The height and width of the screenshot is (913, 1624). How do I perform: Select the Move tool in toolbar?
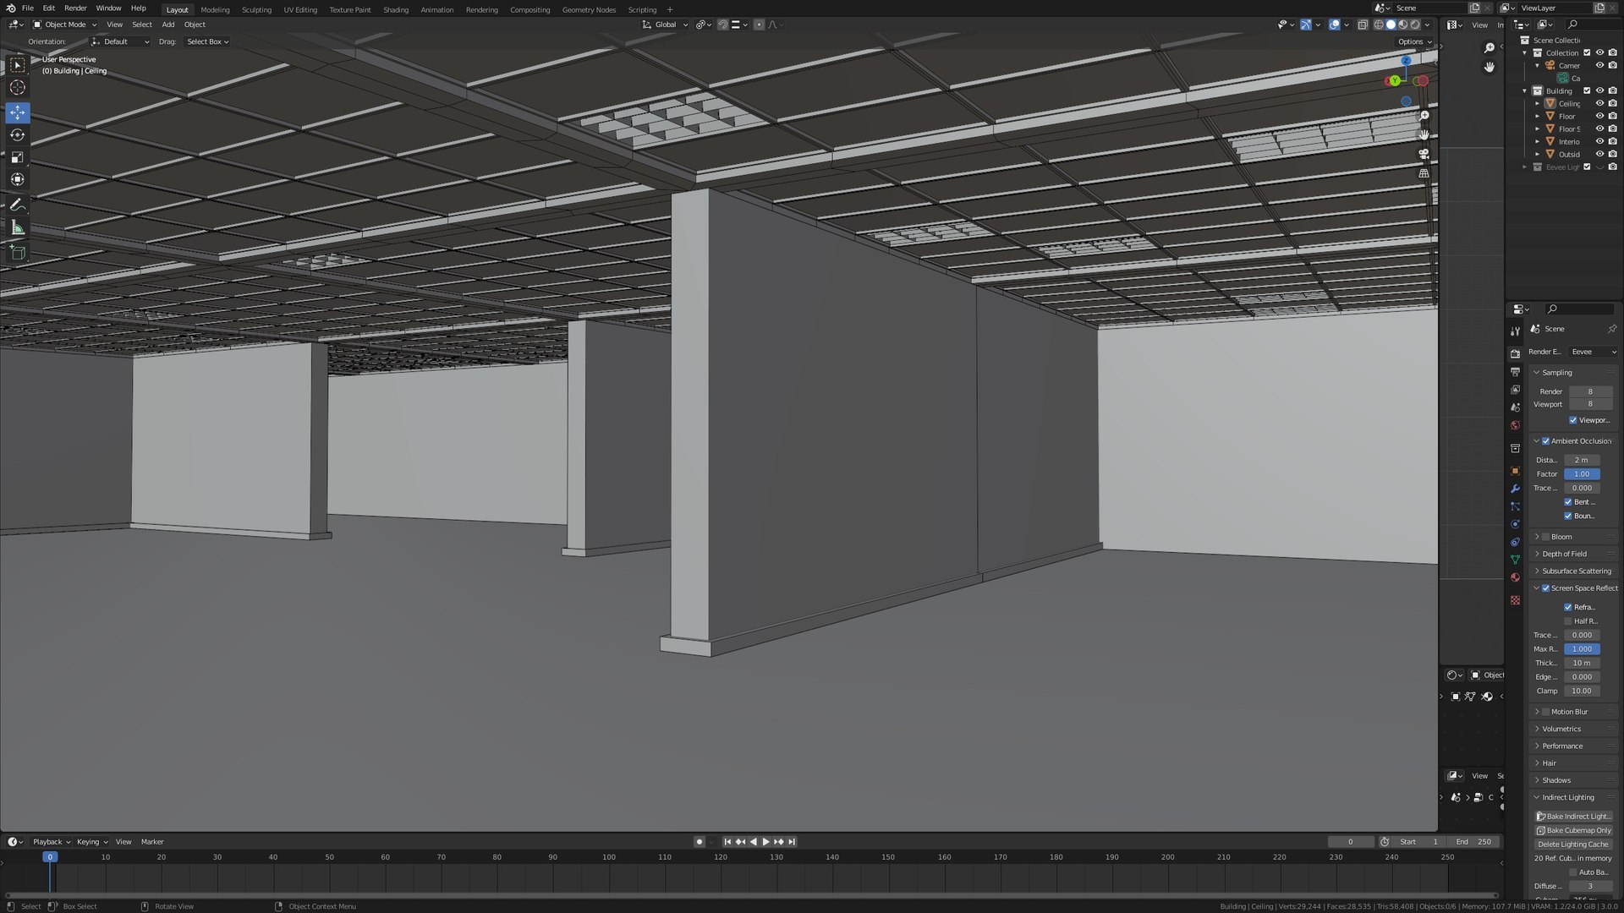point(17,111)
